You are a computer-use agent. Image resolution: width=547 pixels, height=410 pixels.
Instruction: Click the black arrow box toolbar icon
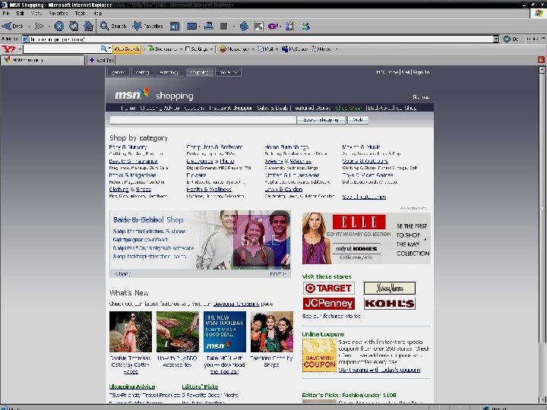(258, 26)
